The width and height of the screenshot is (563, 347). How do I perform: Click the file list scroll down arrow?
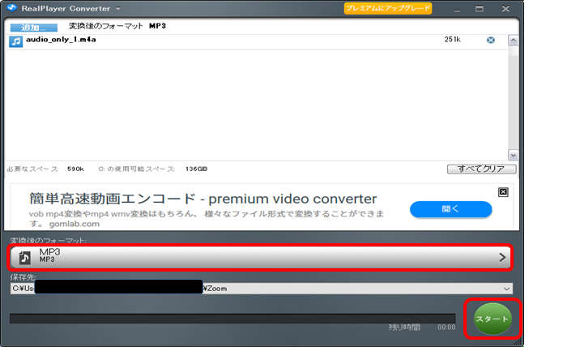pyautogui.click(x=512, y=154)
